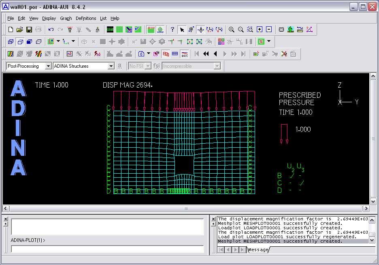The width and height of the screenshot is (379, 265).
Task: Toggle the hidden-line box view icon
Action: click(20, 42)
